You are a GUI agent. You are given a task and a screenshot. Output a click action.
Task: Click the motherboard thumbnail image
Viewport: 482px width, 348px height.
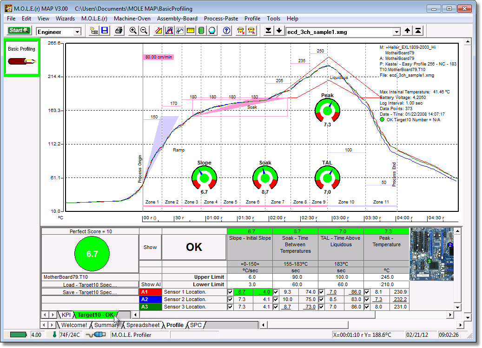point(432,254)
